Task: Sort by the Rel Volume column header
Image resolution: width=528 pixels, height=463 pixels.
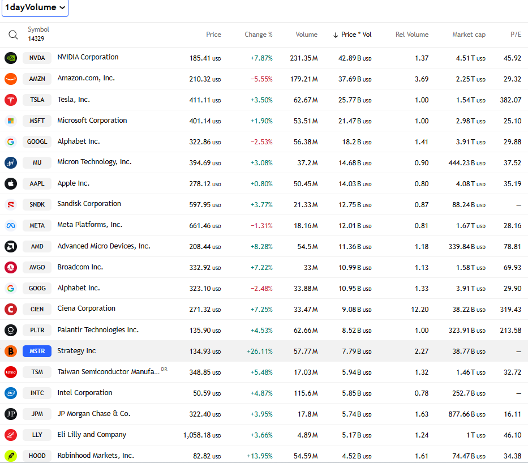Action: (412, 35)
